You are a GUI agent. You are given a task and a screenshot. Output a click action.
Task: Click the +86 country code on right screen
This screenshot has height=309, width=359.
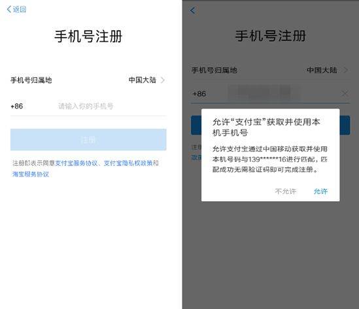pyautogui.click(x=199, y=93)
